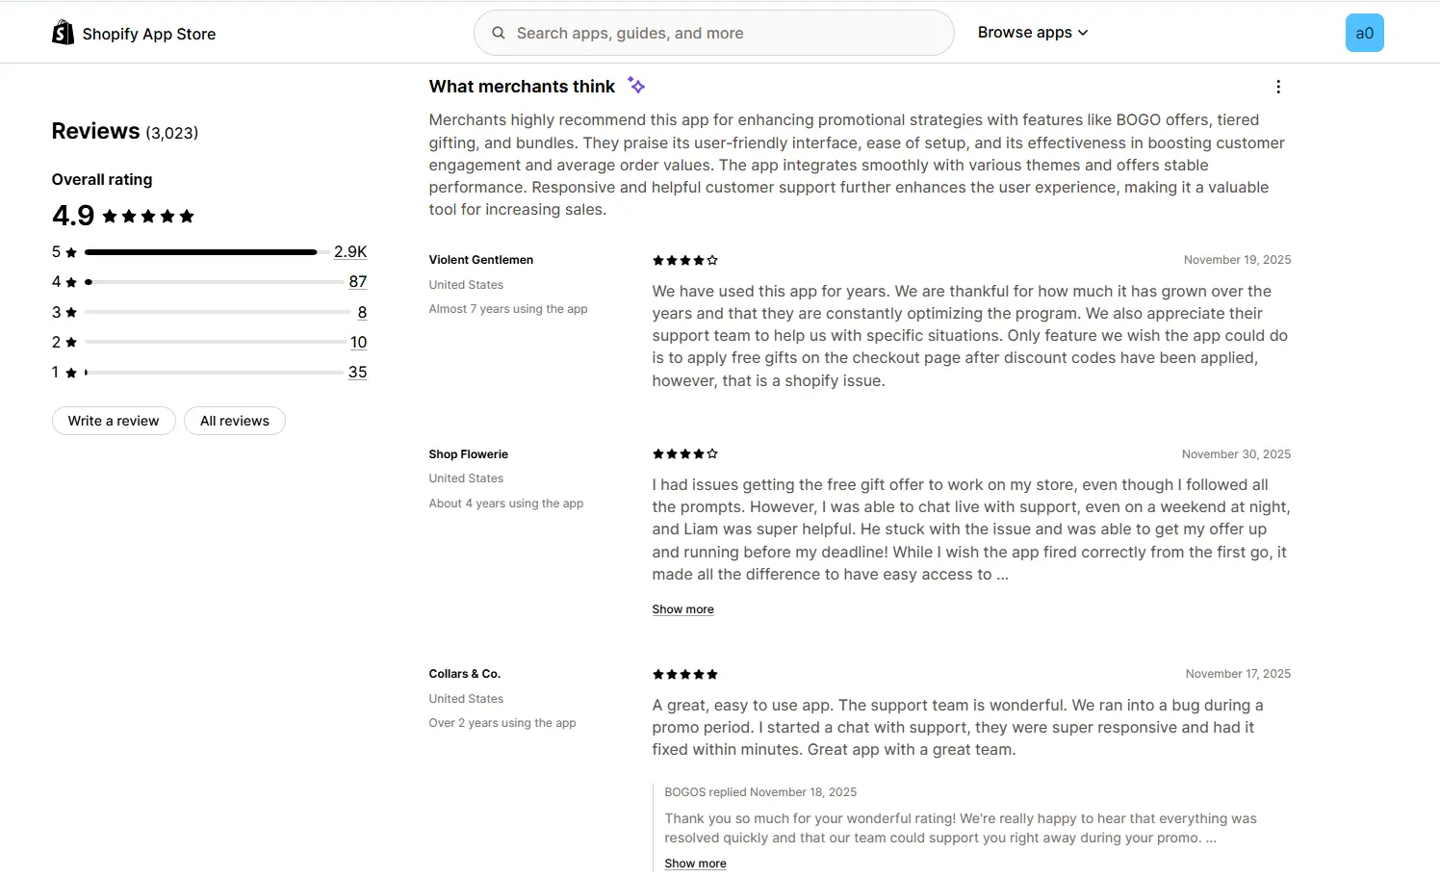Filter reviews by 2-star count 10
1440x878 pixels.
tap(358, 343)
